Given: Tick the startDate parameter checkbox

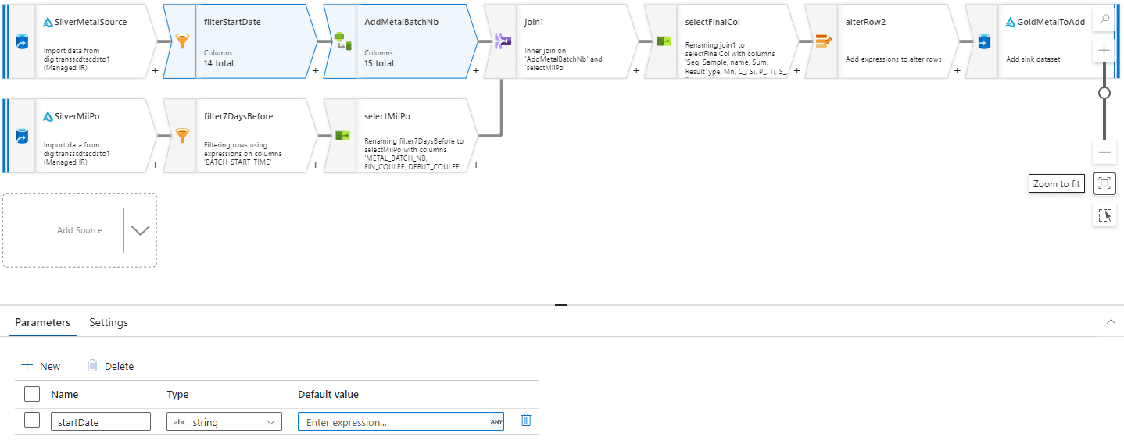Looking at the screenshot, I should pos(32,421).
